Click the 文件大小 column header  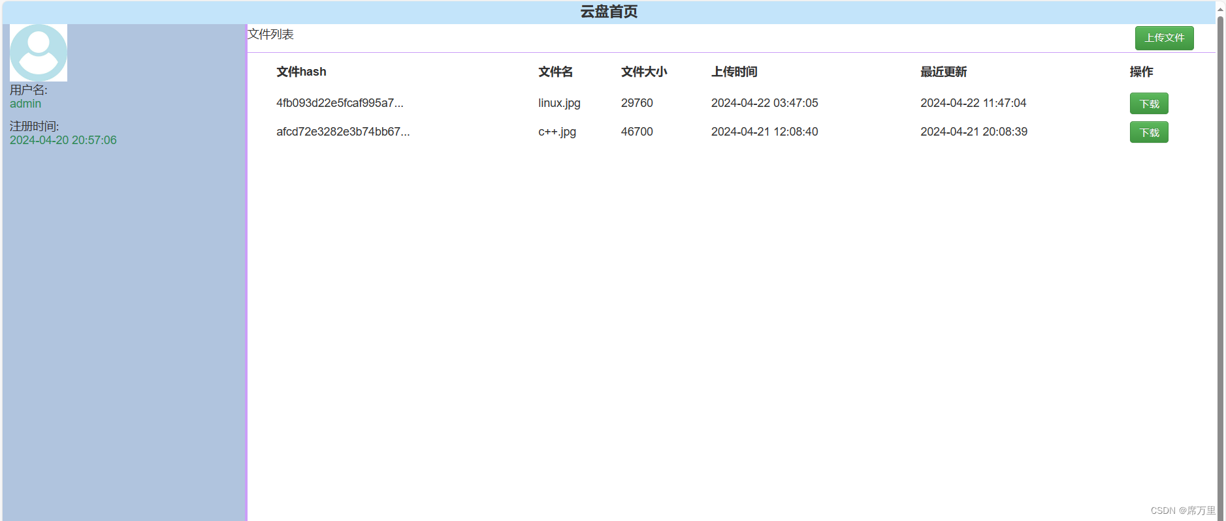coord(644,72)
